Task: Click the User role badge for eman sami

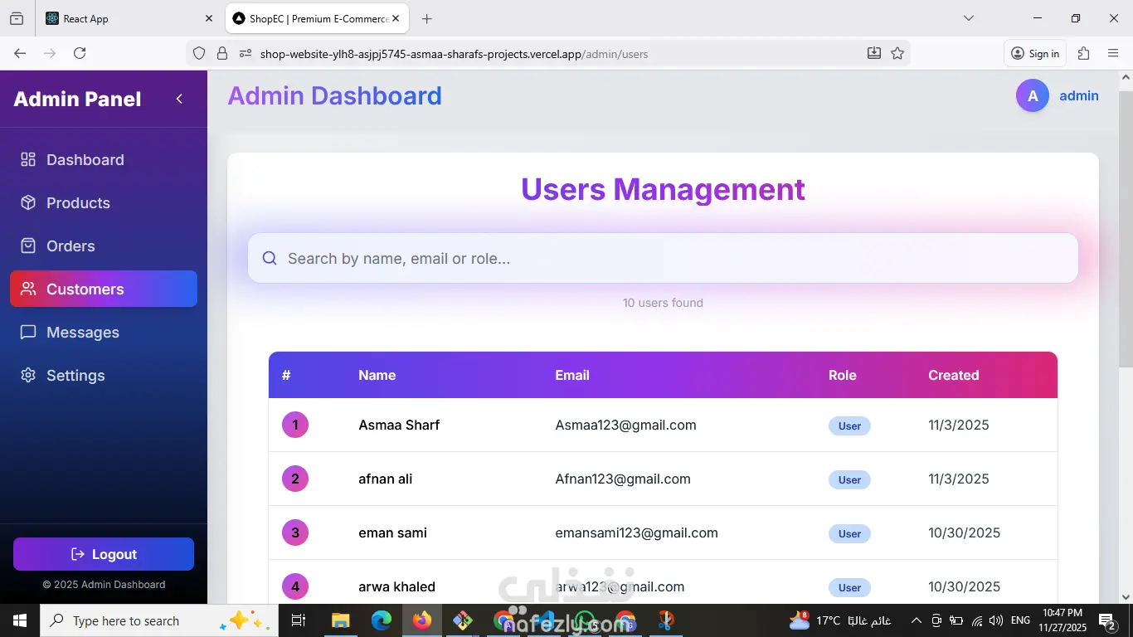Action: (849, 534)
